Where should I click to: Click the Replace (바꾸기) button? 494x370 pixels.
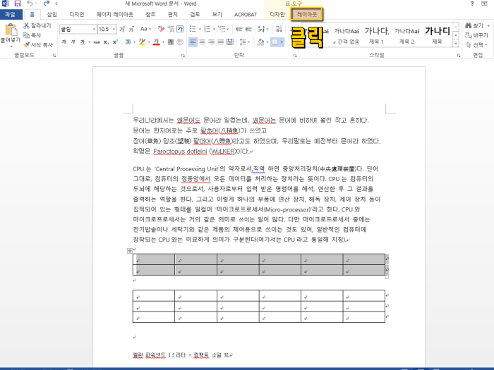pyautogui.click(x=476, y=35)
